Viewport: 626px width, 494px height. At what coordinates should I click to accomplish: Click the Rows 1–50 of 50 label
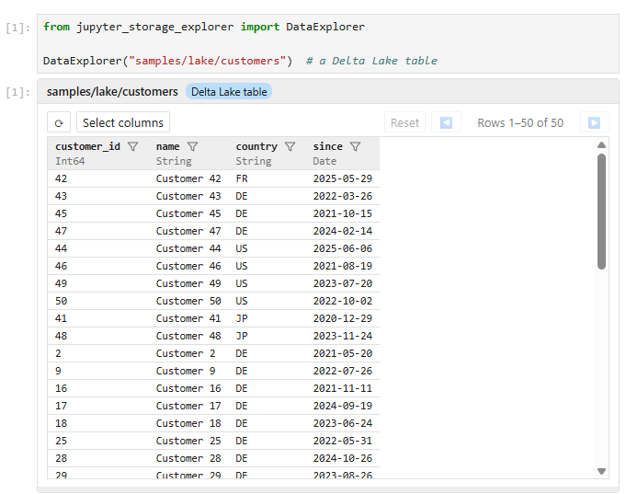coord(520,122)
